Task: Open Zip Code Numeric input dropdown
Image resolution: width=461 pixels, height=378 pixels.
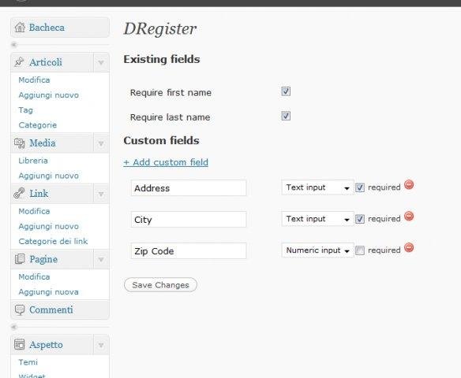Action: pos(317,250)
